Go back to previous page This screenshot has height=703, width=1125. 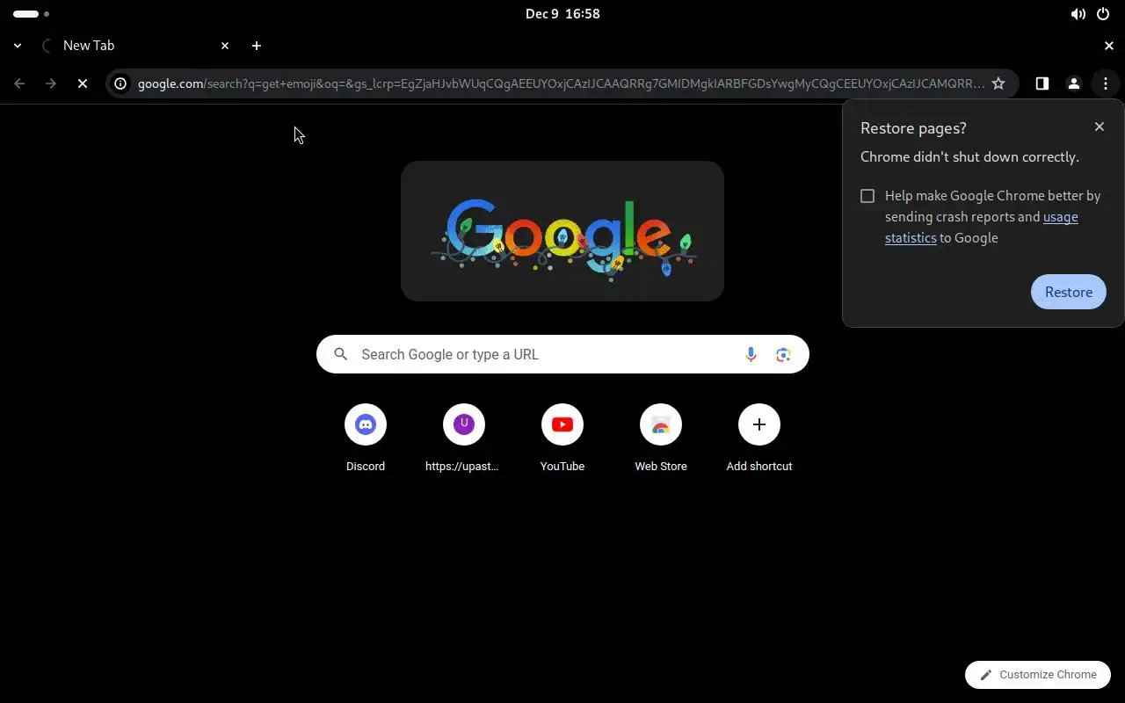(19, 83)
